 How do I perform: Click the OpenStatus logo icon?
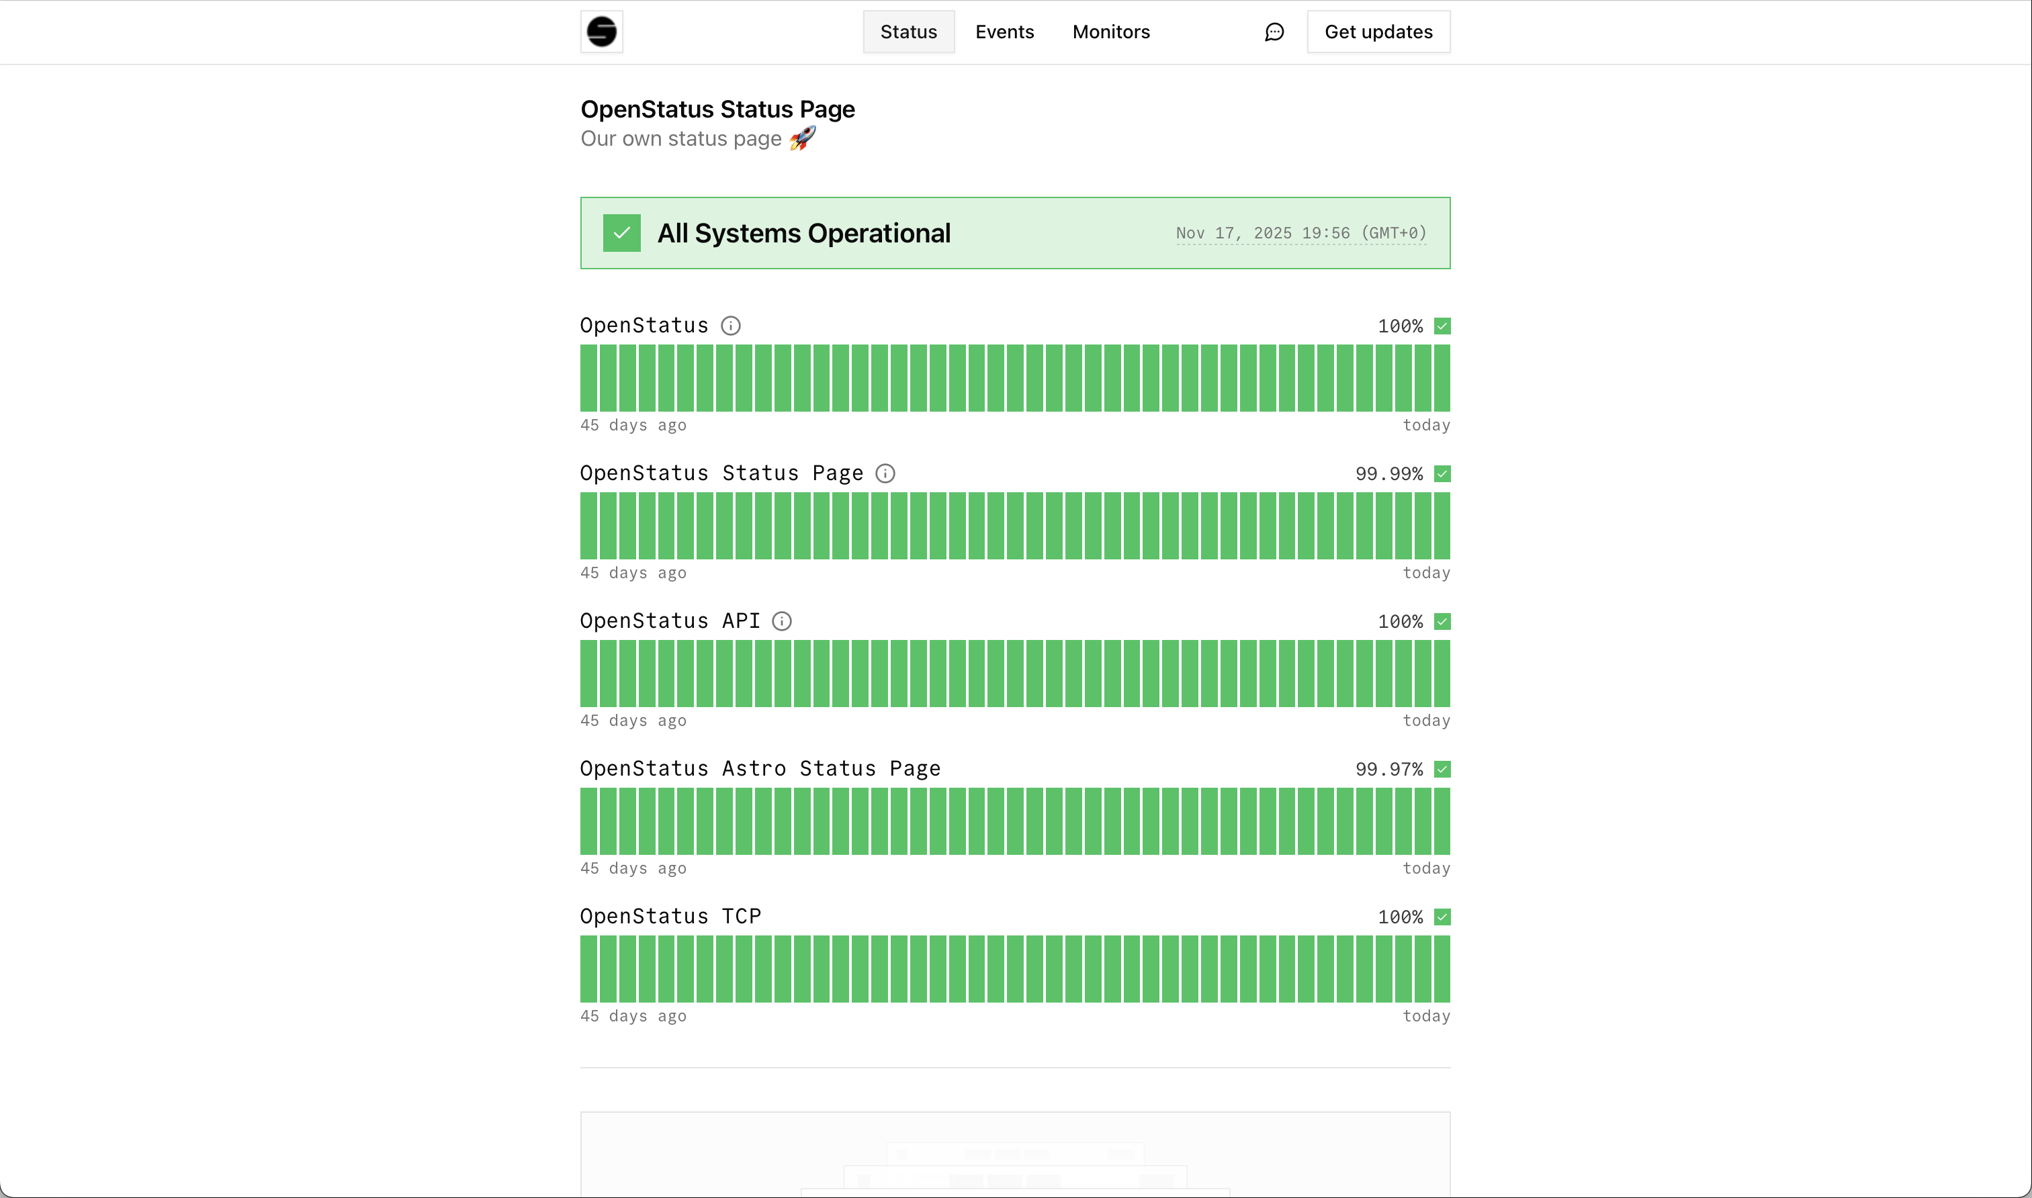[x=601, y=32]
